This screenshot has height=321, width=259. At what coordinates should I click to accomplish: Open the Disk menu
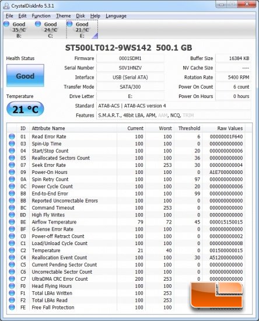pyautogui.click(x=80, y=16)
